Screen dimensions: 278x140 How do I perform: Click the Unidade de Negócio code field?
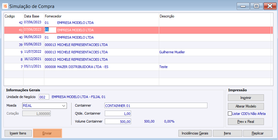pyautogui.click(x=44, y=97)
